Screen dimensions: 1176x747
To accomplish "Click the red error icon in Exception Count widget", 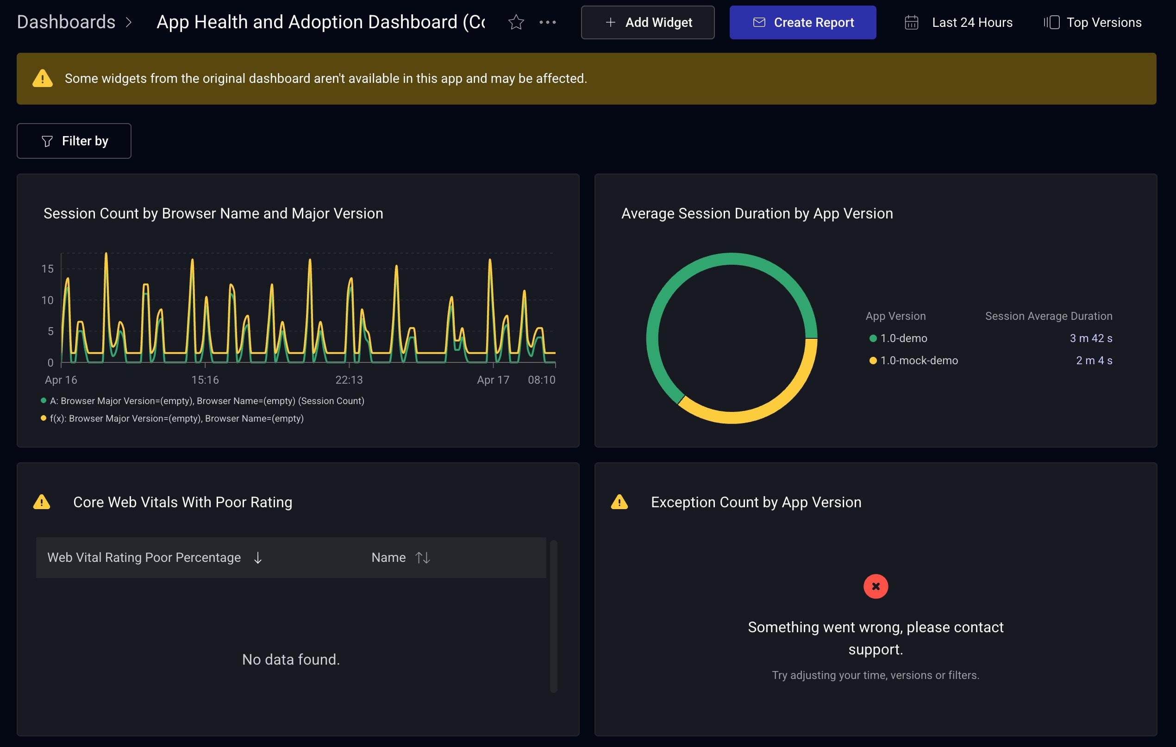I will coord(876,586).
